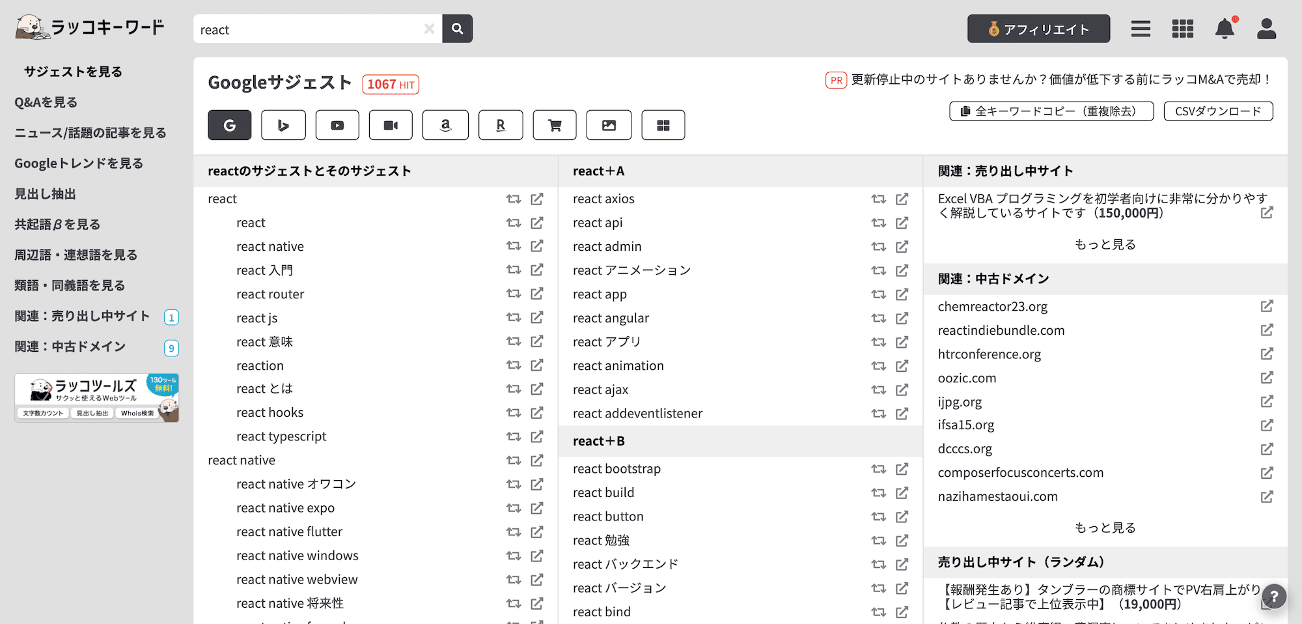Click re-search icon for 'react native' indented row
This screenshot has width=1302, height=624.
[514, 246]
